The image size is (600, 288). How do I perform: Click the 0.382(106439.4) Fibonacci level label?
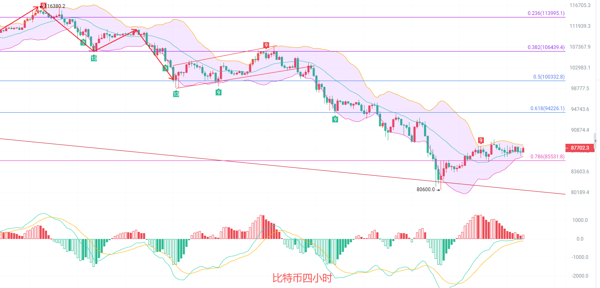click(x=546, y=47)
